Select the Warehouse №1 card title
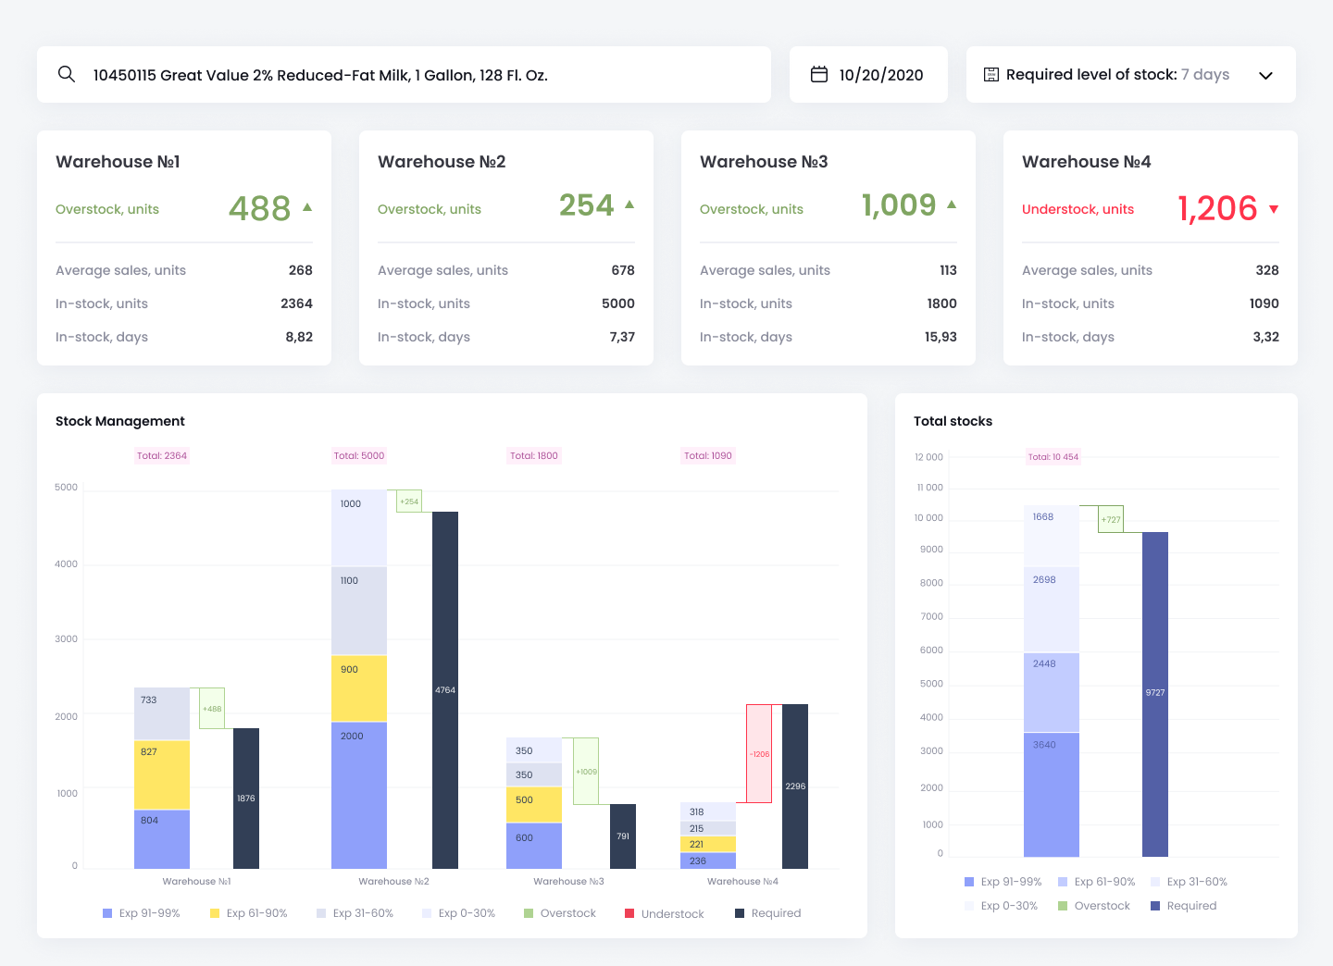Screen dimensions: 1333x966 pos(118,162)
